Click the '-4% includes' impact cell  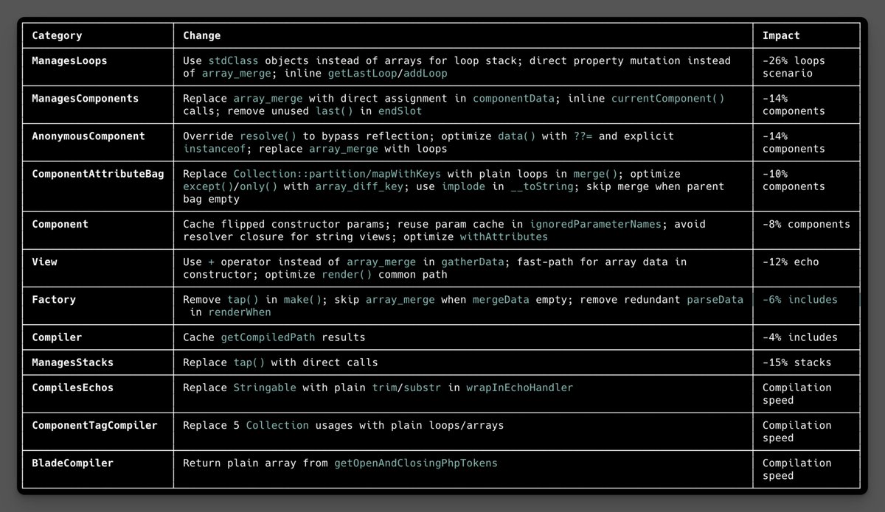tap(800, 337)
